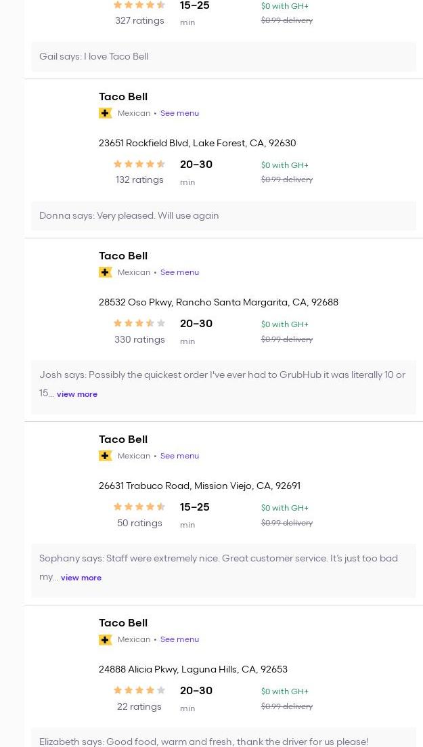This screenshot has height=747, width=423.
Task: Click the star rating above 132 ratings
Action: 139,164
